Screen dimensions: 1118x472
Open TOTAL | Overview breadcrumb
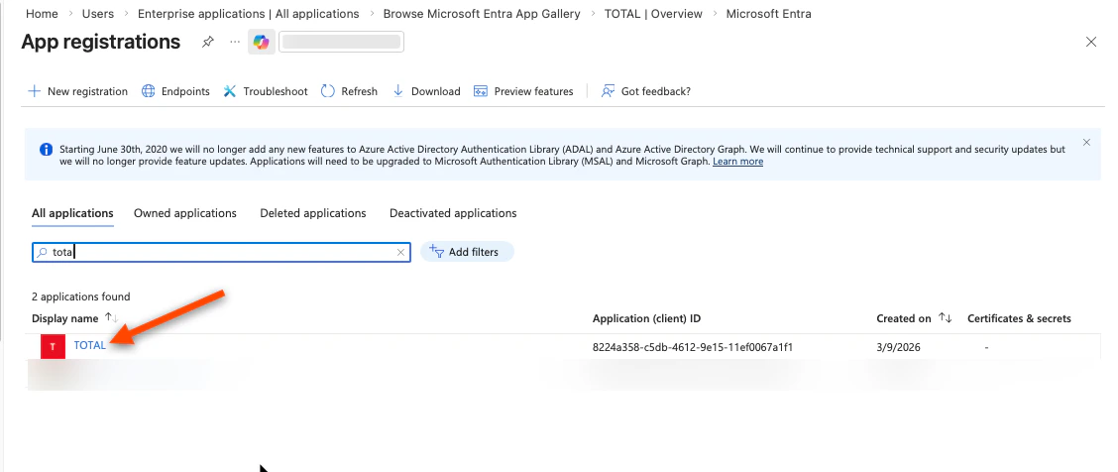pyautogui.click(x=653, y=14)
